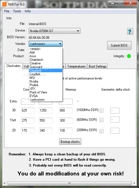Open the Info menu
This screenshot has width=139, height=188.
(28, 11)
